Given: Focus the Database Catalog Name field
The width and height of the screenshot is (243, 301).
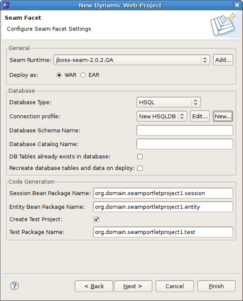Looking at the screenshot, I should click(185, 144).
